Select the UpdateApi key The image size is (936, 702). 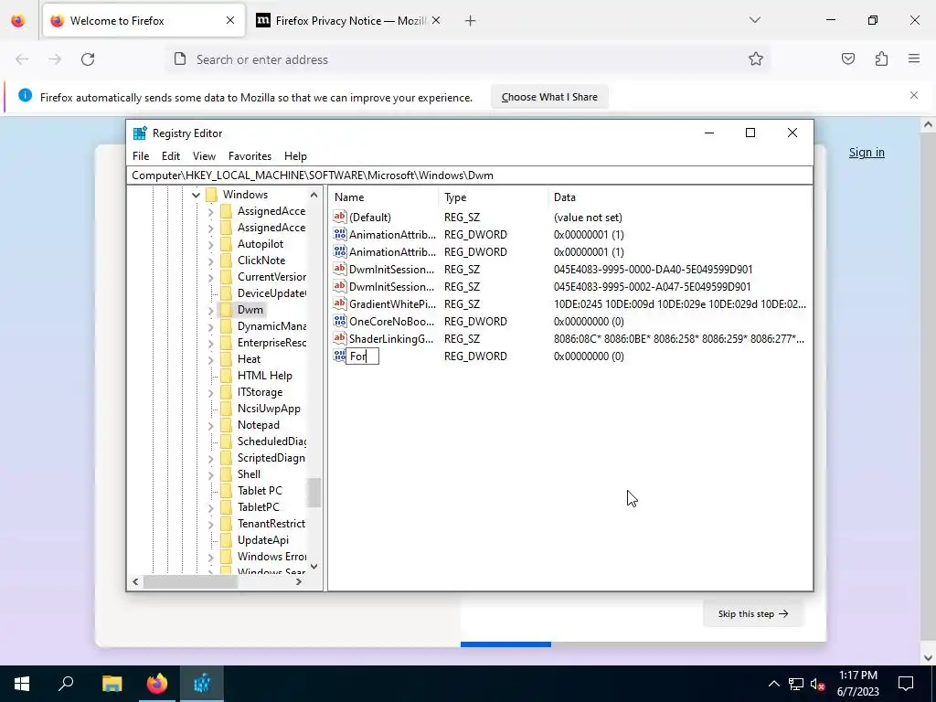click(x=262, y=539)
